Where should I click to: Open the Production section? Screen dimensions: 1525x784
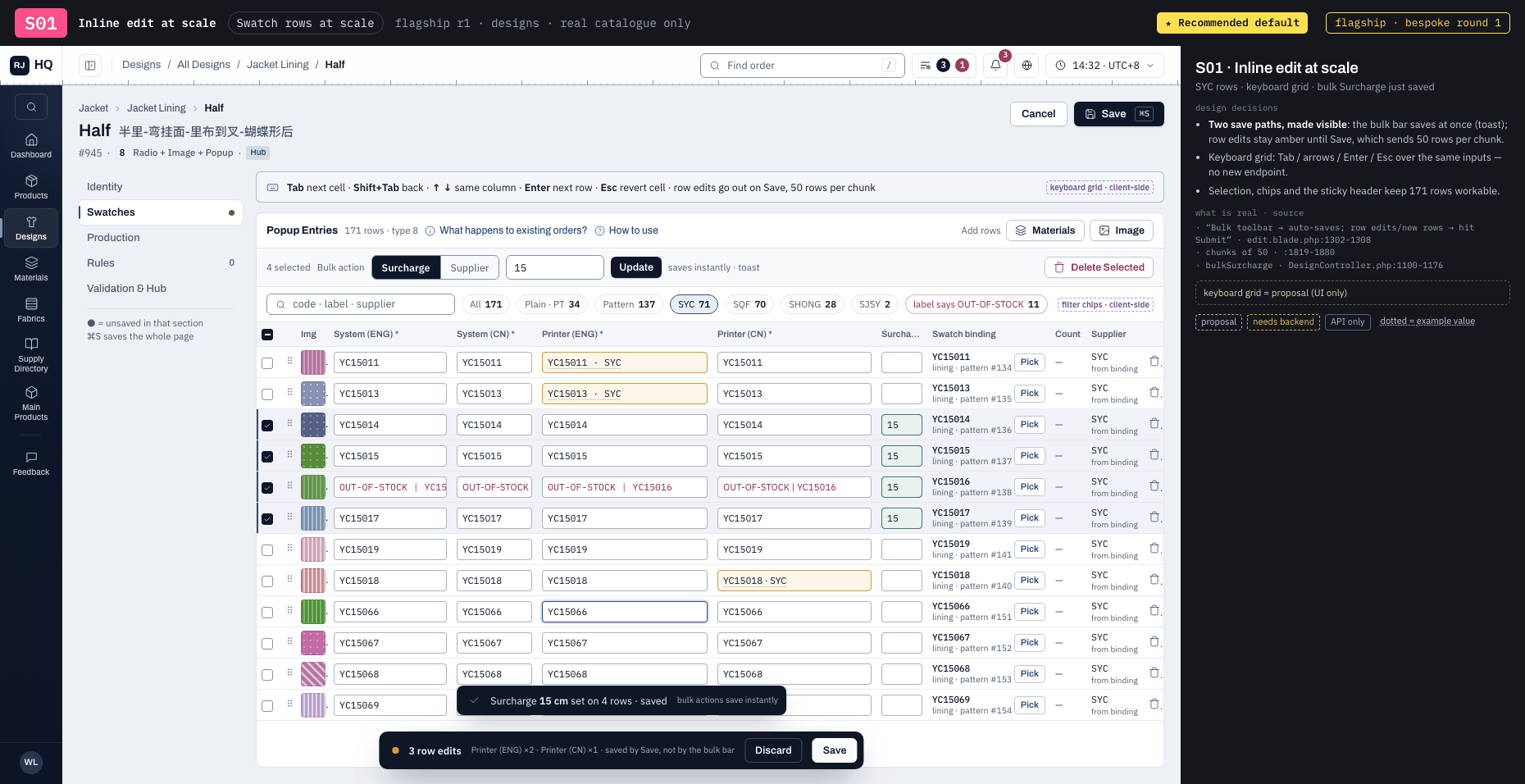[161, 238]
